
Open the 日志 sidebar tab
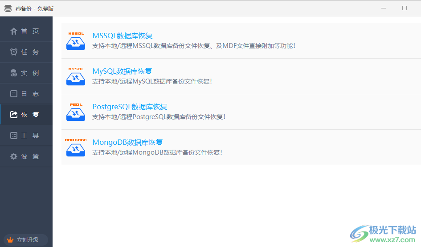tap(26, 94)
